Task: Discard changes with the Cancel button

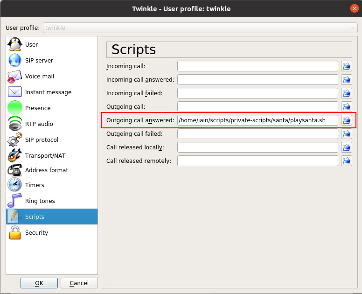Action: coord(79,283)
